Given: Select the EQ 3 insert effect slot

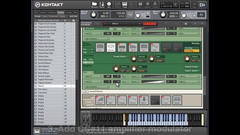Looking at the screenshot, I should (x=122, y=47).
